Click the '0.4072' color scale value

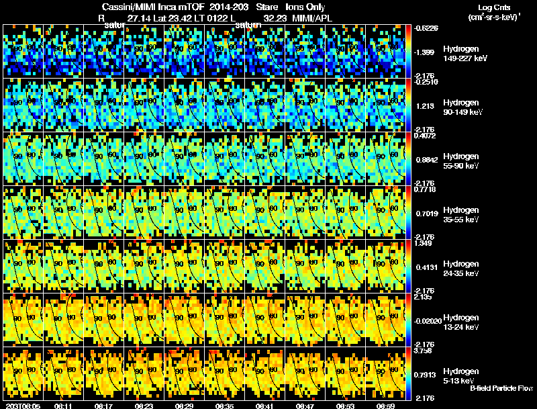point(425,135)
